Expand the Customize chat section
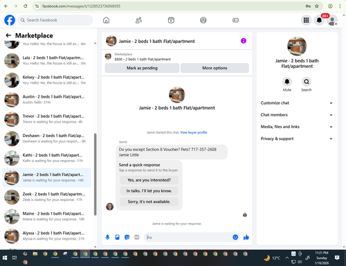The image size is (346, 266). click(x=297, y=103)
